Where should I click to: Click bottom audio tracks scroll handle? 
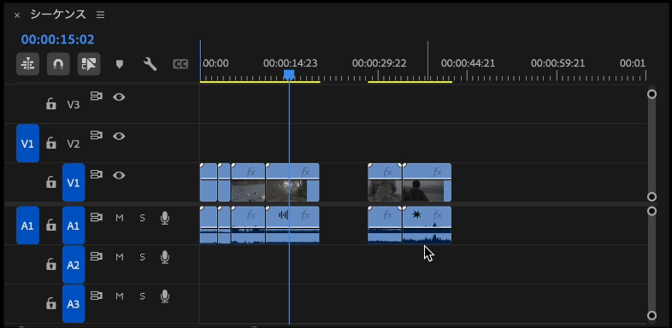point(651,315)
